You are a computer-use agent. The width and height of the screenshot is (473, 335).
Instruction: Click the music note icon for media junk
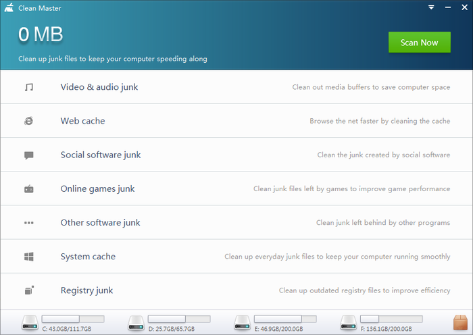29,87
